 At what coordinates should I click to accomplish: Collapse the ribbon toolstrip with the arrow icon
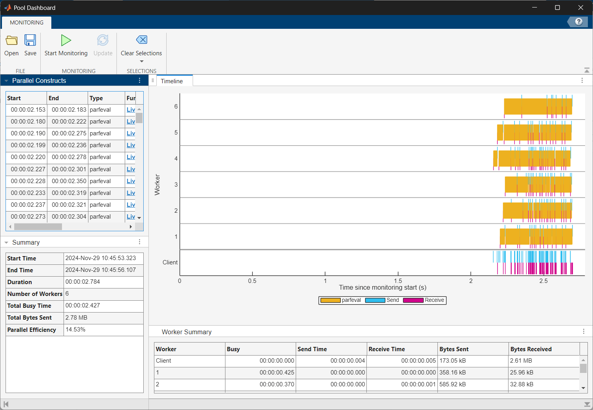click(587, 70)
